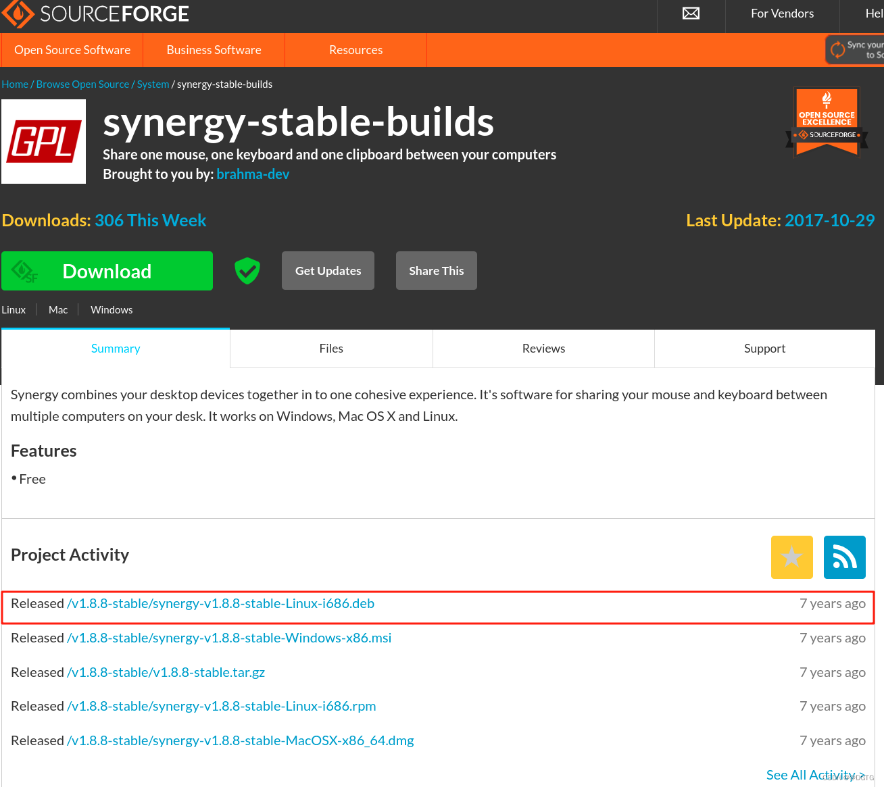Screen dimensions: 884x787
Task: Click See All Activity link
Action: point(816,775)
